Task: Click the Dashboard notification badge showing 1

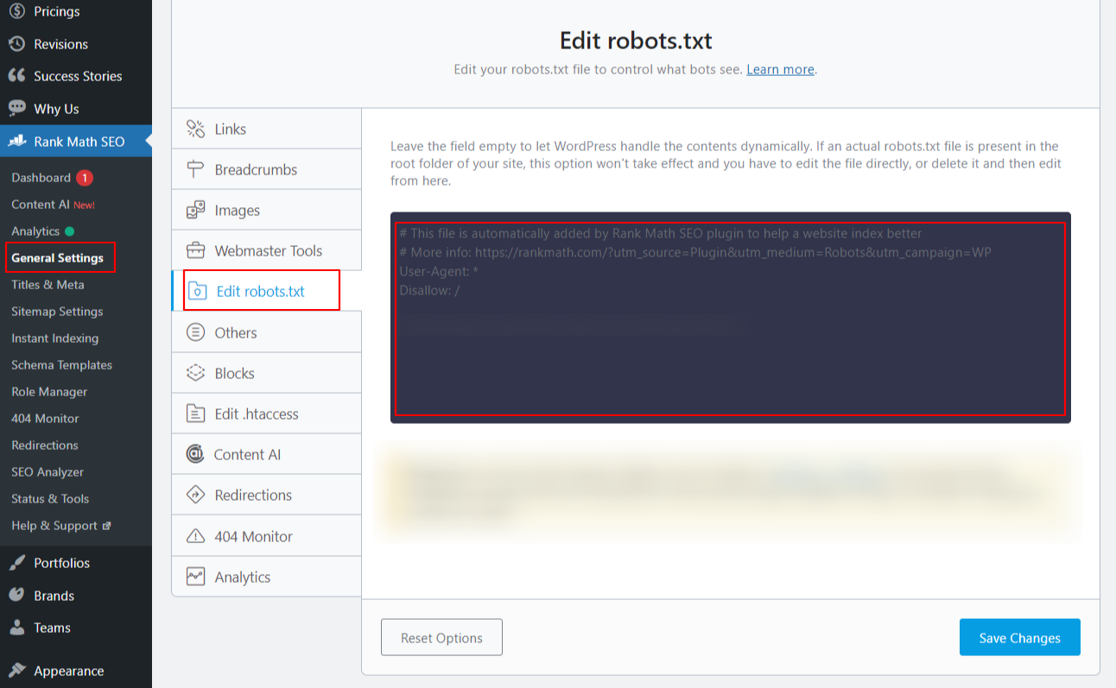Action: point(84,178)
